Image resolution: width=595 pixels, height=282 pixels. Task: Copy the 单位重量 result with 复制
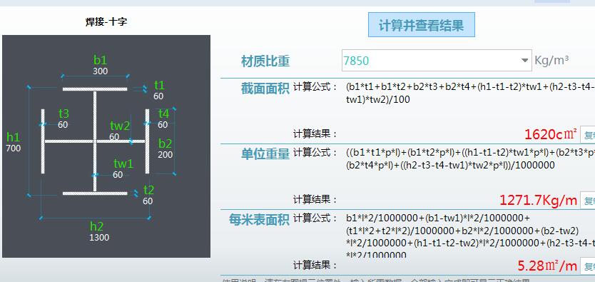tap(588, 200)
